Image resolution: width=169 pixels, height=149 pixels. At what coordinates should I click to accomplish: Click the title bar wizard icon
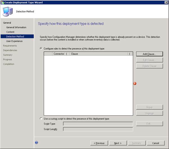pos(2,2)
